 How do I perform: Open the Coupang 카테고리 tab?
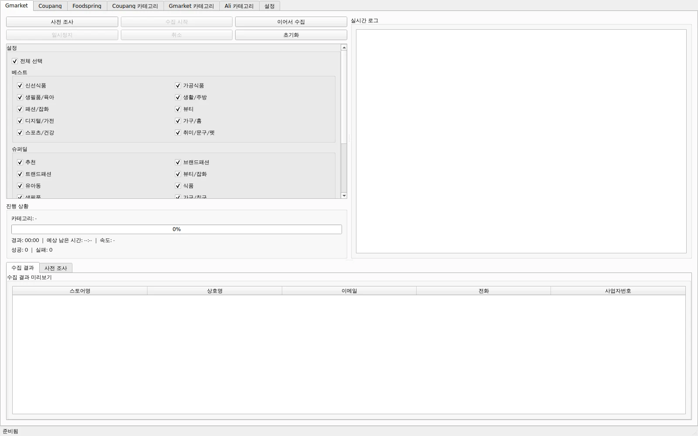point(135,6)
